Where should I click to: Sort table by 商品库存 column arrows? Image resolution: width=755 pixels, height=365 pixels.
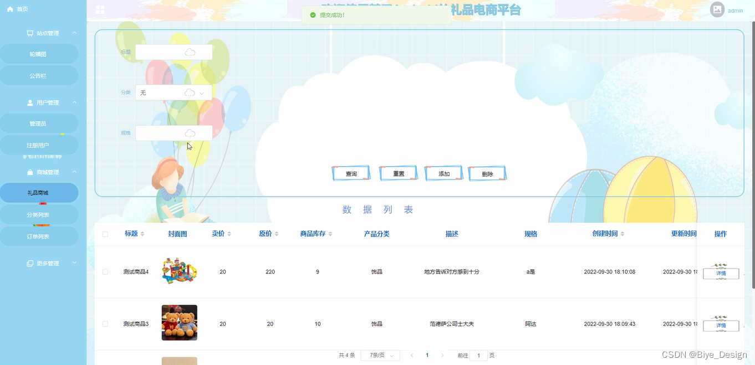(330, 234)
